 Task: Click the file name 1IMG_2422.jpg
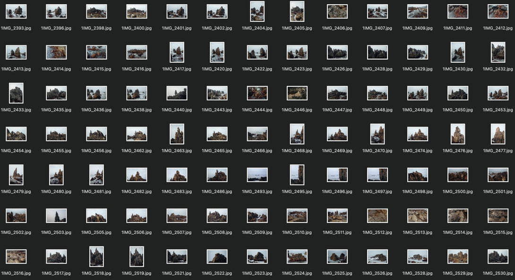(257, 69)
